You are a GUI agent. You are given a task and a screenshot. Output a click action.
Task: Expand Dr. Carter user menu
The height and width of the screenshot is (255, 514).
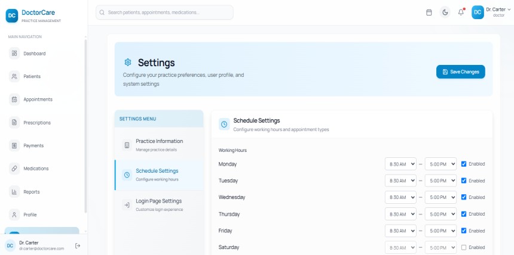point(492,12)
